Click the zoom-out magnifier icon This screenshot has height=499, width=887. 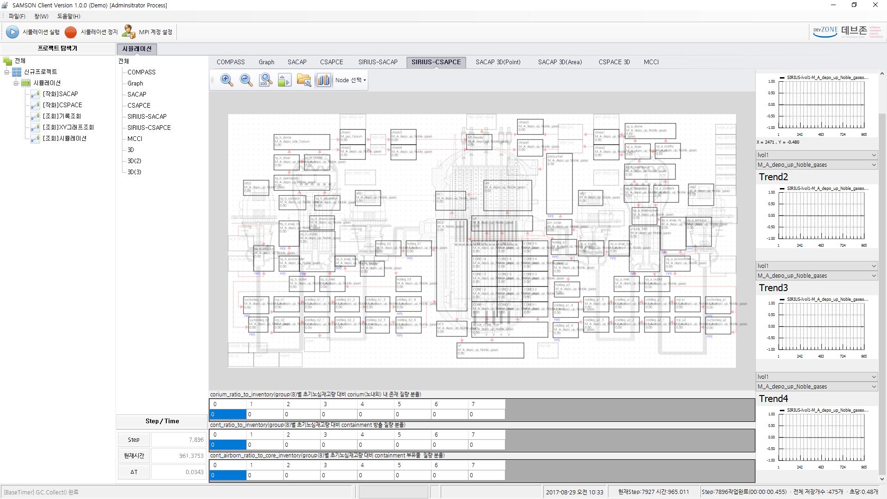245,80
